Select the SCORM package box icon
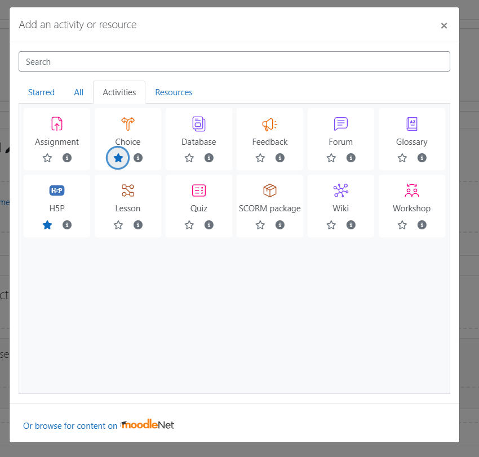This screenshot has height=457, width=479. click(x=270, y=190)
